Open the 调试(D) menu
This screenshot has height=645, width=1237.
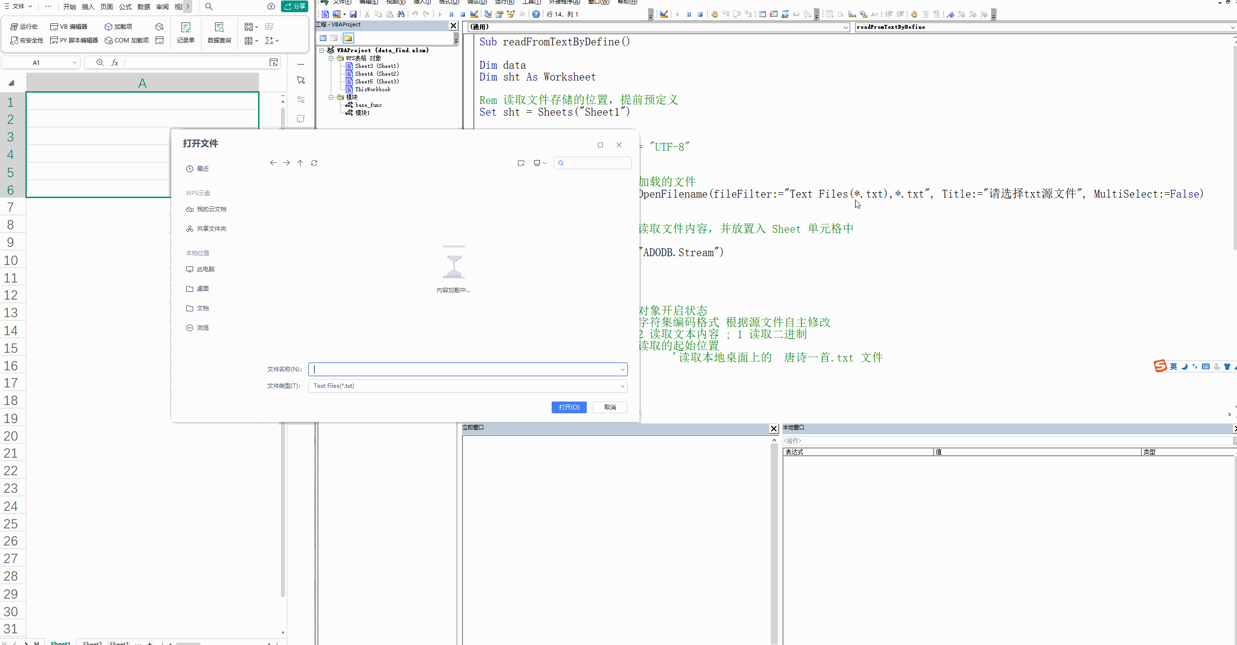click(477, 2)
